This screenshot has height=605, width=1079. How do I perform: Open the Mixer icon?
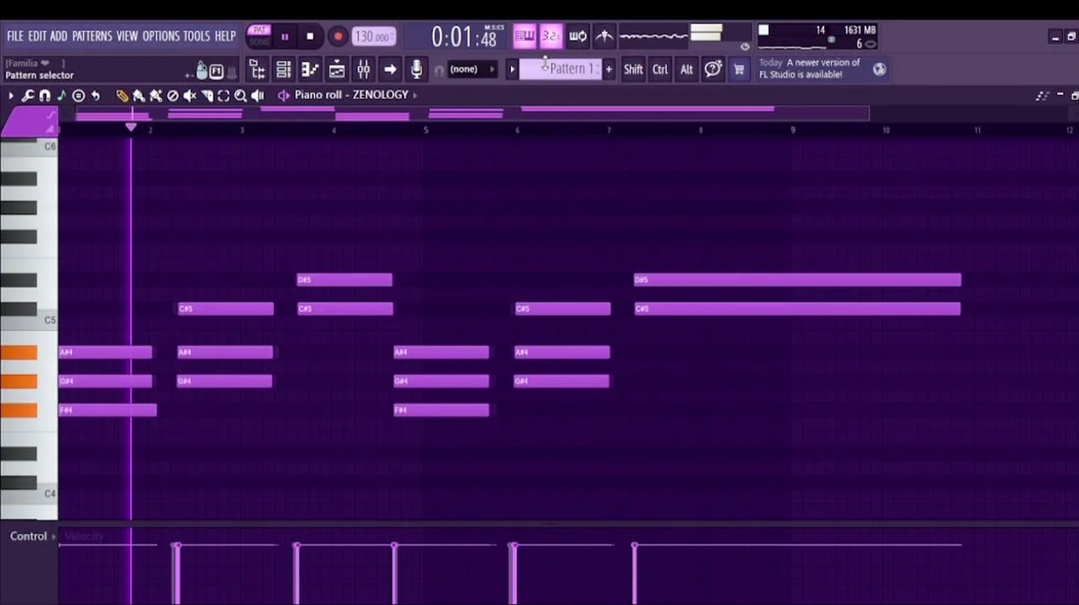click(x=363, y=70)
